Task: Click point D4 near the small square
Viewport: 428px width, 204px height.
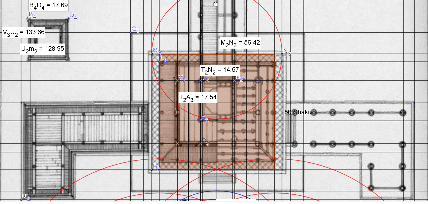Action: click(x=69, y=18)
